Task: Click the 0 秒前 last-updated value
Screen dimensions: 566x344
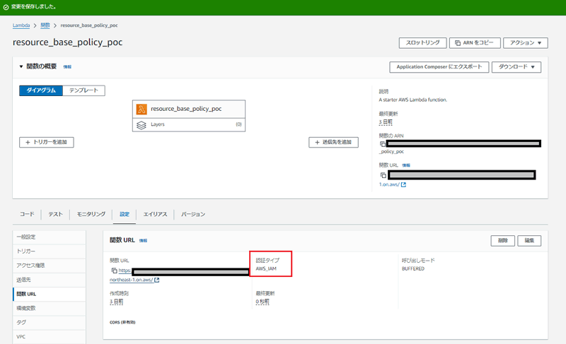Action: [262, 302]
